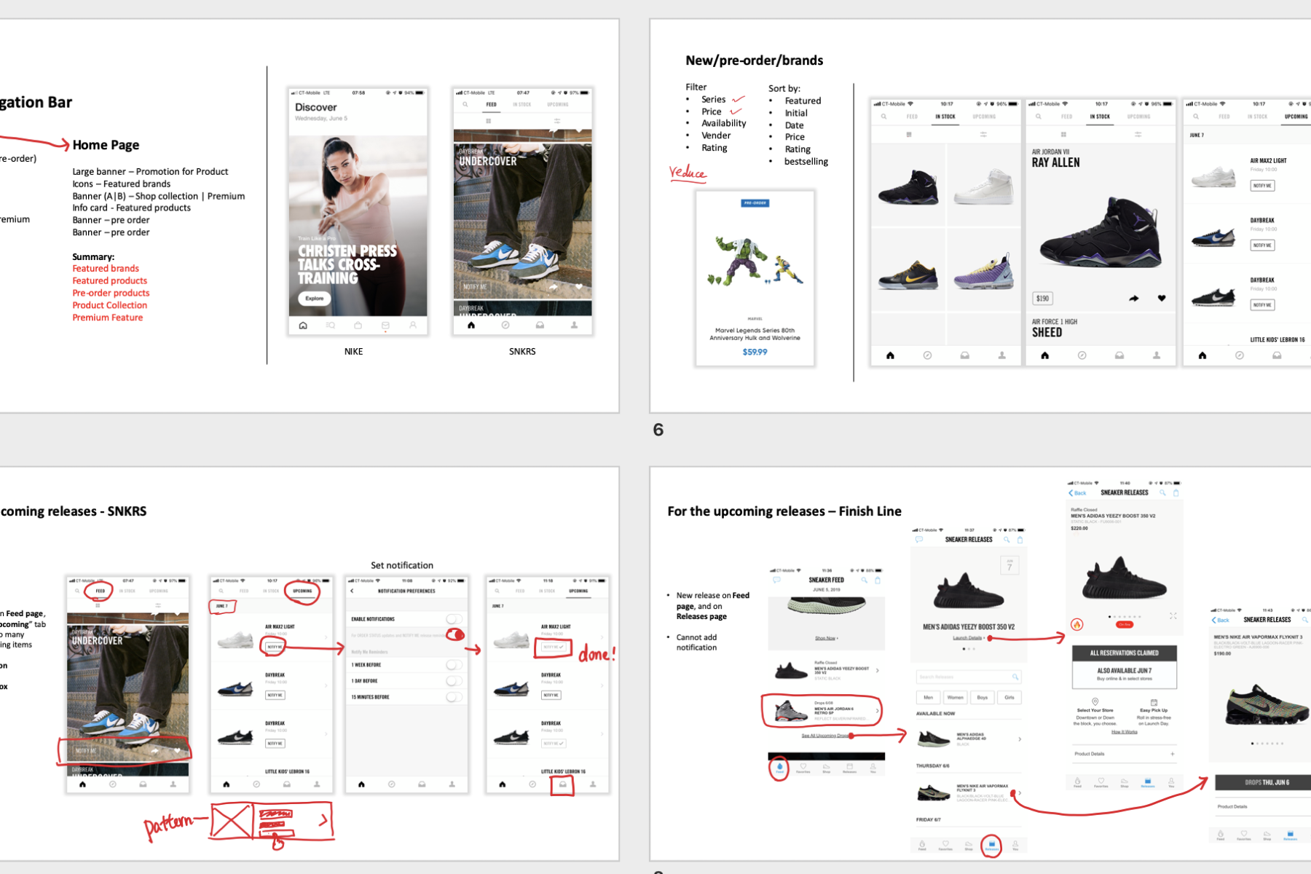Screen dimensions: 1311x874
Task: Click filter sliders icon in Home Page slide's SNKRS mockup
Action: click(x=557, y=121)
